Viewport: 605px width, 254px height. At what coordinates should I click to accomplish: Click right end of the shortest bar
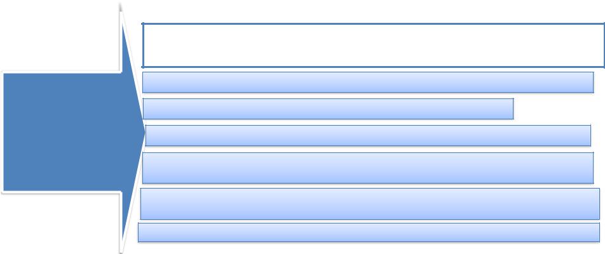[509, 109]
